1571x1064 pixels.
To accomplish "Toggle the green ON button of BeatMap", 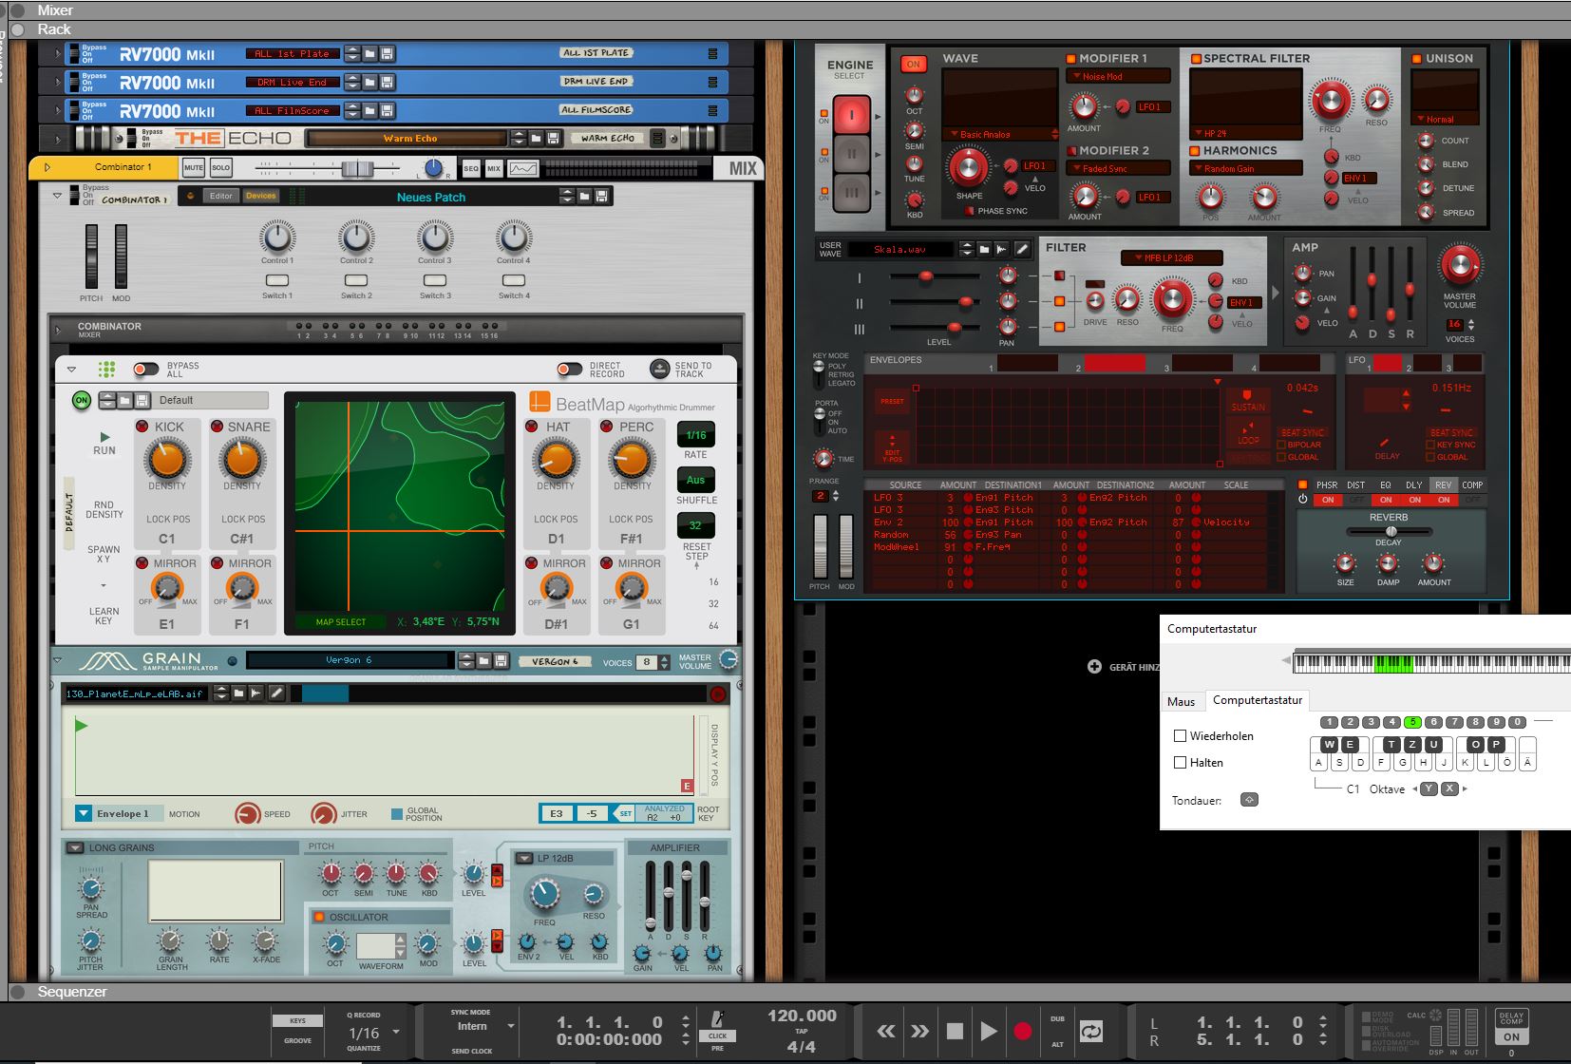I will coord(82,400).
